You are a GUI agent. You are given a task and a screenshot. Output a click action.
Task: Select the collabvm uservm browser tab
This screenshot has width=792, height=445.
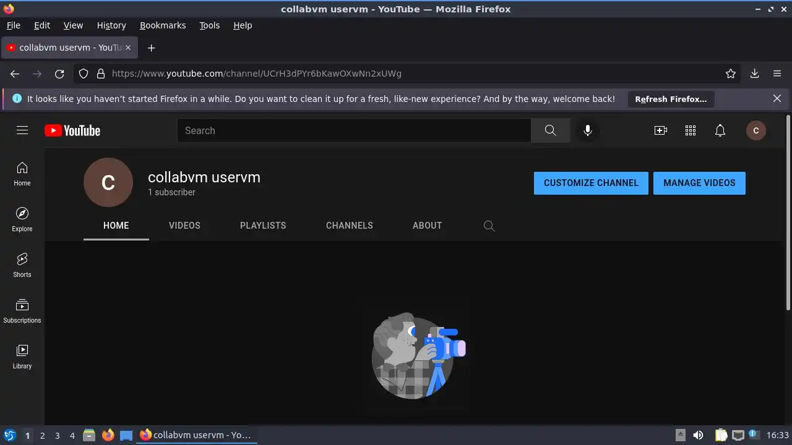69,48
